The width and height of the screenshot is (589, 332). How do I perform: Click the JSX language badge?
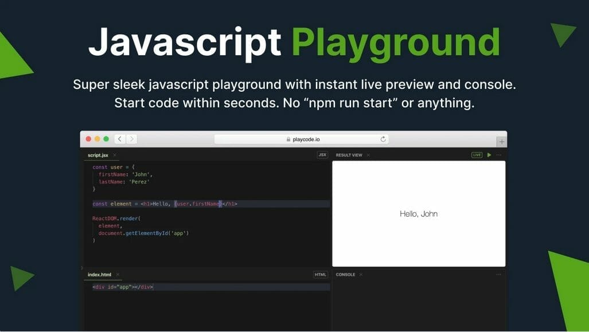322,155
